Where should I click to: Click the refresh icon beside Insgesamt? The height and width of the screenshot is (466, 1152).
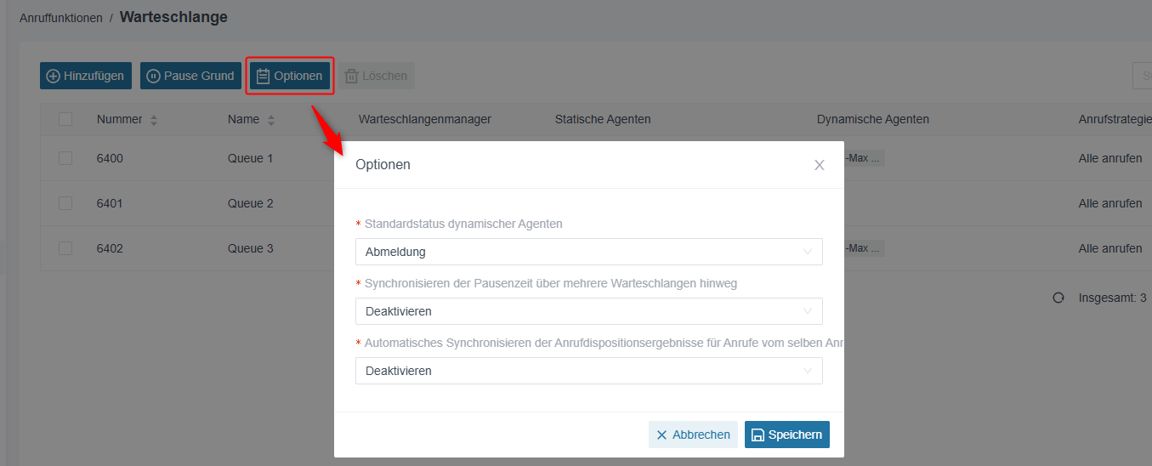point(1058,298)
